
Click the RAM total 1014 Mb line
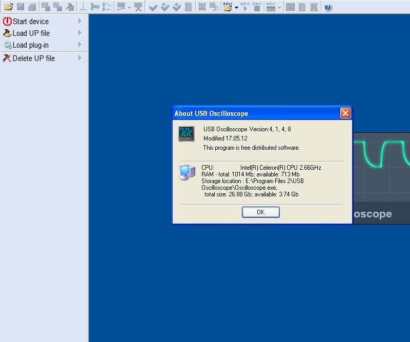(251, 174)
